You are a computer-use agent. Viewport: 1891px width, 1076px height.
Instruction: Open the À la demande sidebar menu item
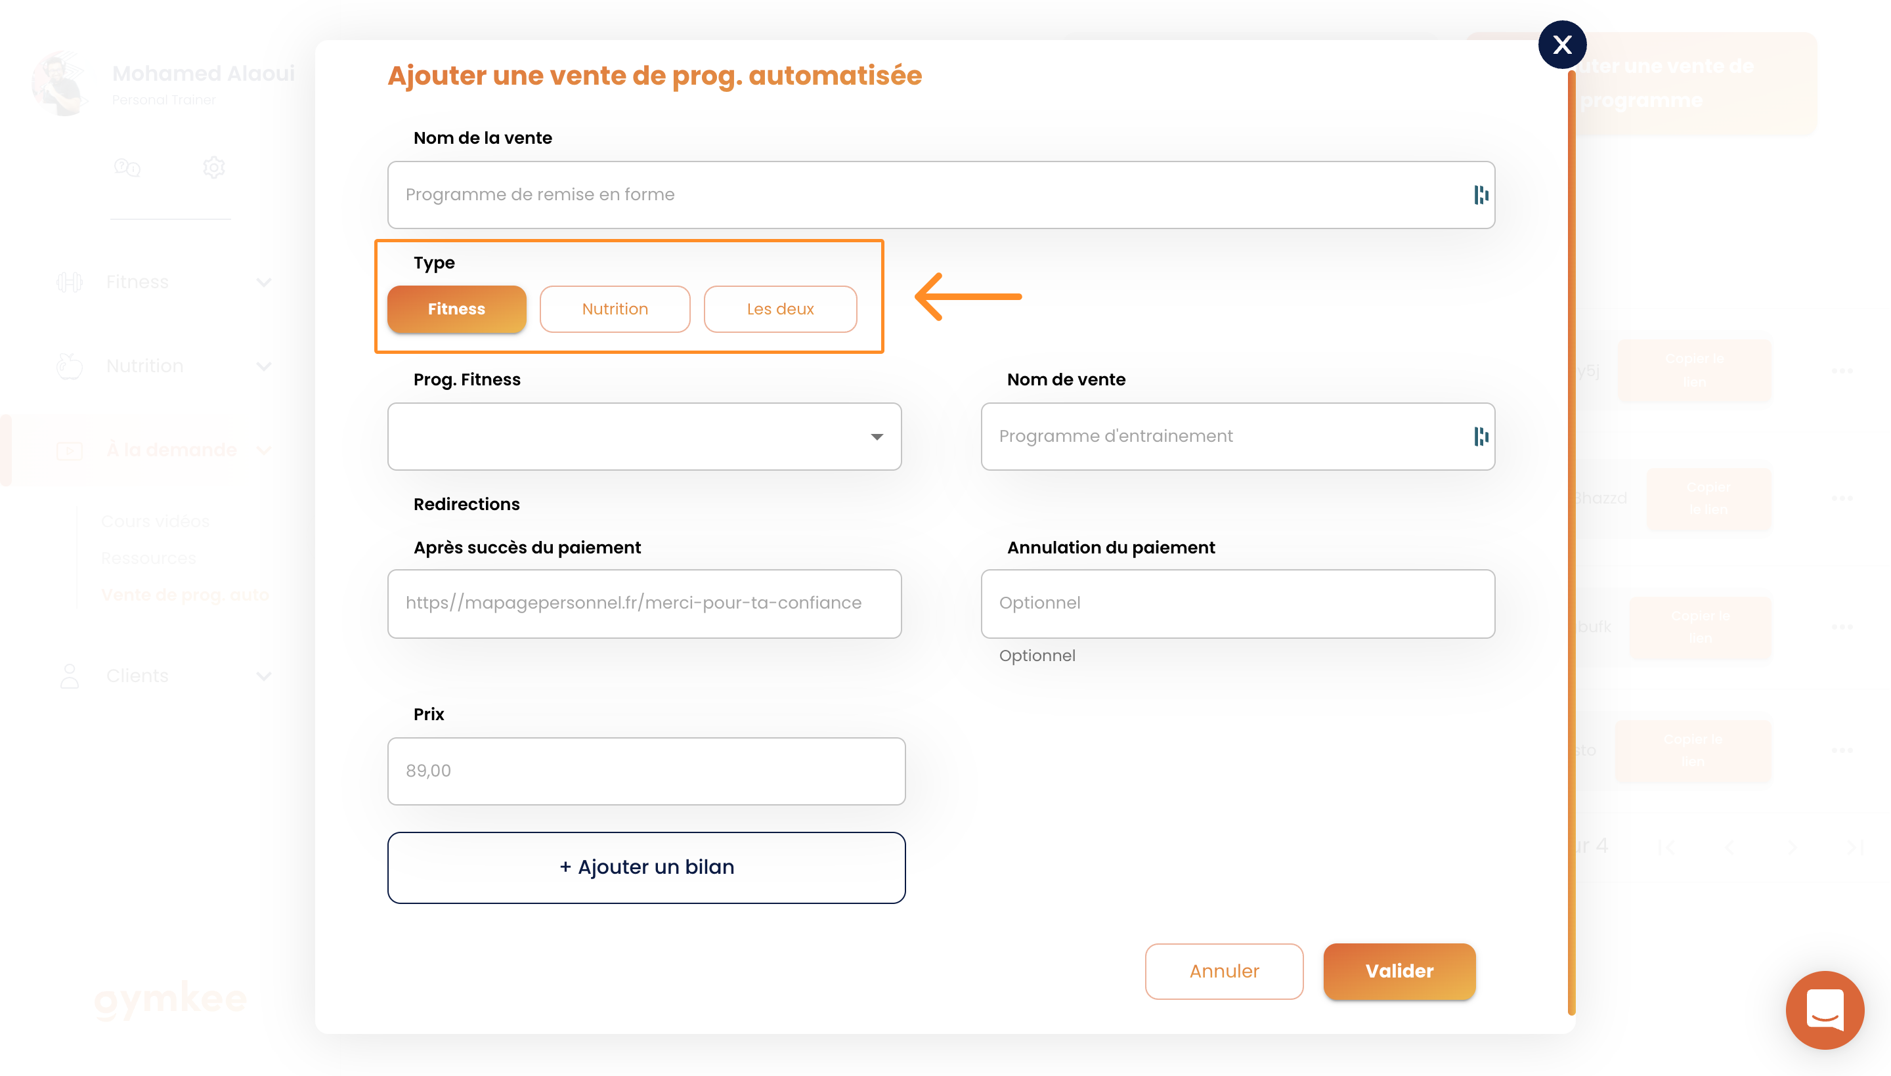point(171,450)
